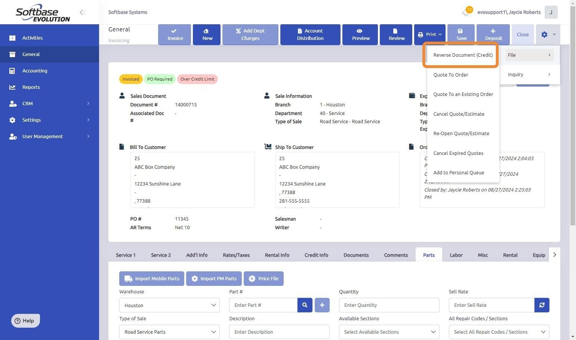Open Rates/Taxes tab

236,255
